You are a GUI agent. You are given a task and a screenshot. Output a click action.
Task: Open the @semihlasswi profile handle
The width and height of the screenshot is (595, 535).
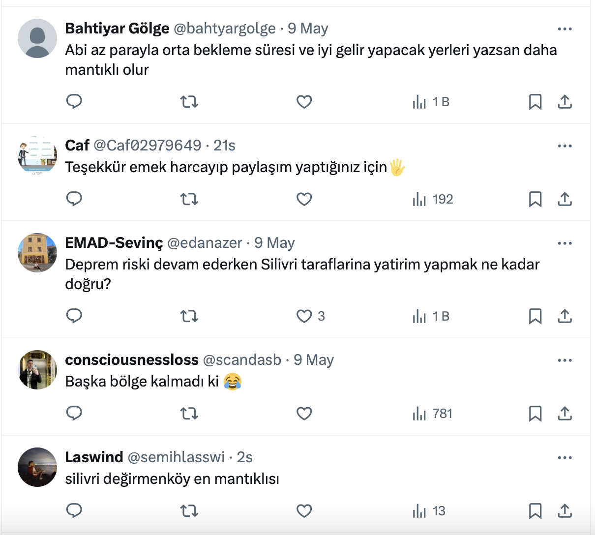(176, 457)
